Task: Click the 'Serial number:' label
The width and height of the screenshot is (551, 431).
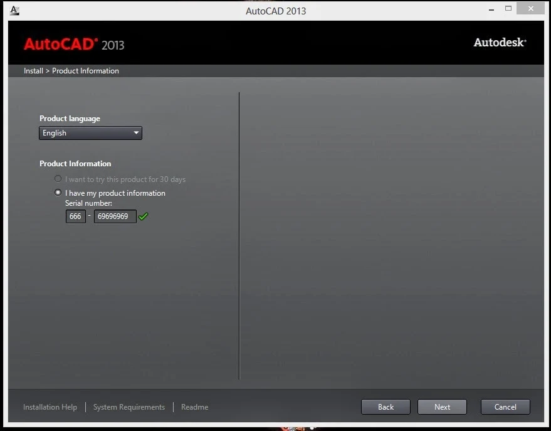Action: pyautogui.click(x=88, y=203)
